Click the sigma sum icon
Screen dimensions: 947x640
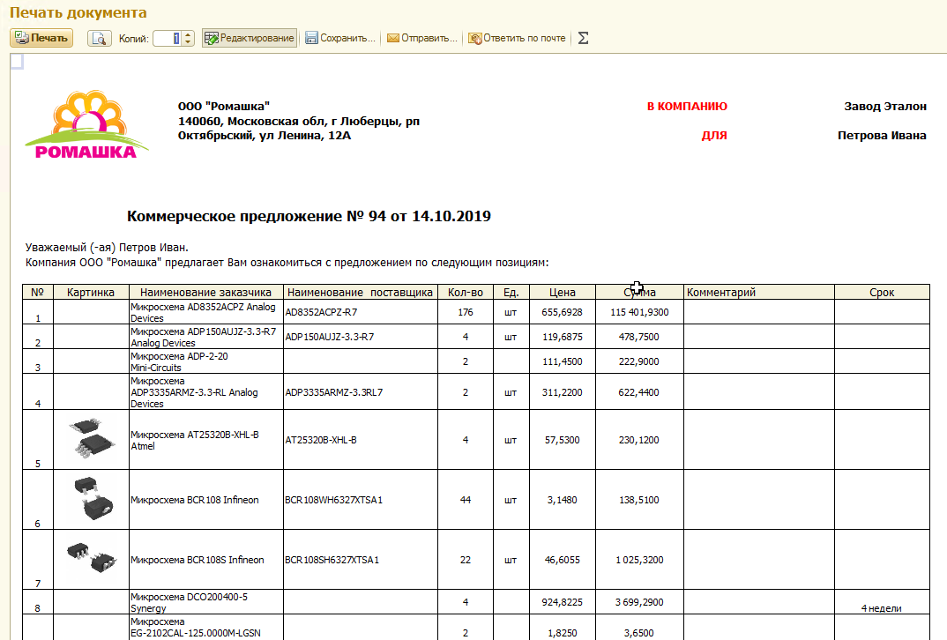point(583,38)
